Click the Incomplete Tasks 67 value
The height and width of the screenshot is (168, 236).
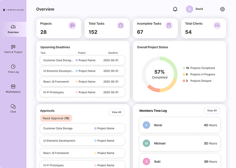140,32
